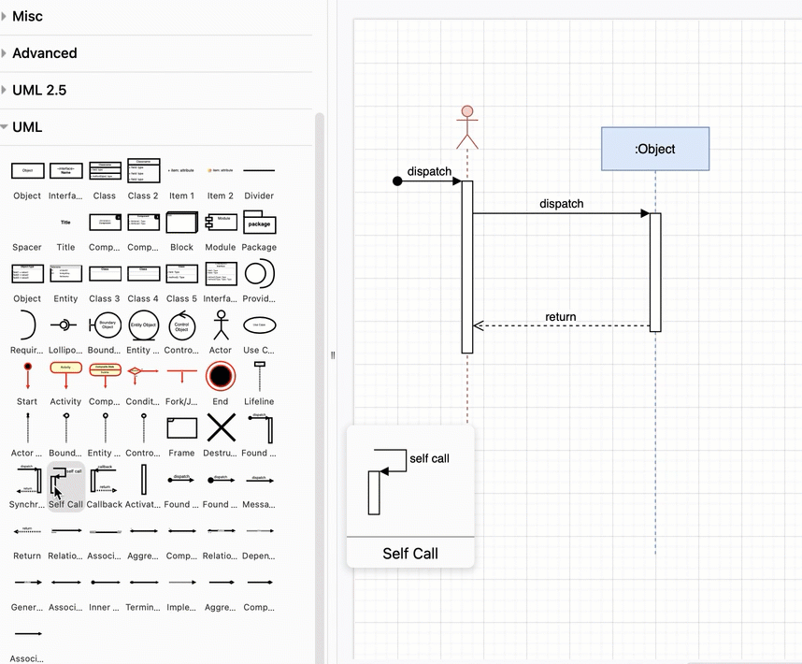Select the Activity shape

65,376
